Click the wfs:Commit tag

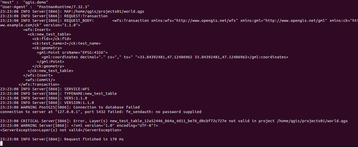[x=40, y=80]
